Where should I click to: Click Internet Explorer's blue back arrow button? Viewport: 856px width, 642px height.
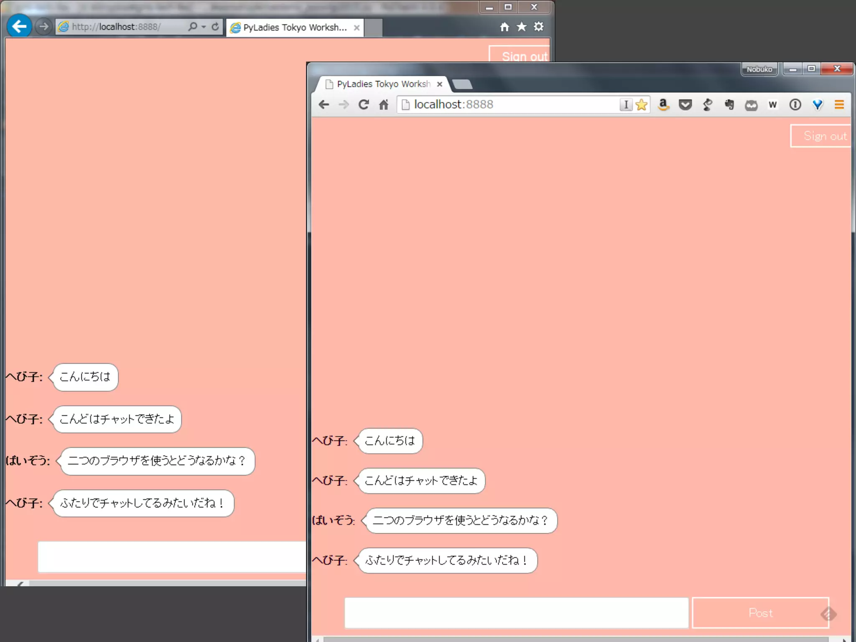pyautogui.click(x=19, y=26)
